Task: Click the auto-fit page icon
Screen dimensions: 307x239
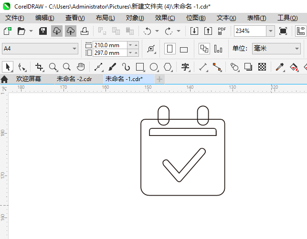Action: [x=151, y=49]
